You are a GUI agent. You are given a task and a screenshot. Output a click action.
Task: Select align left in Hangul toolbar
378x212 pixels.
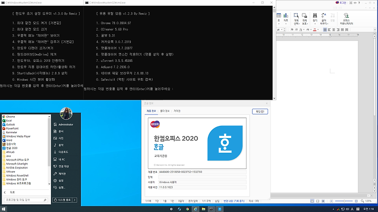click(x=329, y=29)
